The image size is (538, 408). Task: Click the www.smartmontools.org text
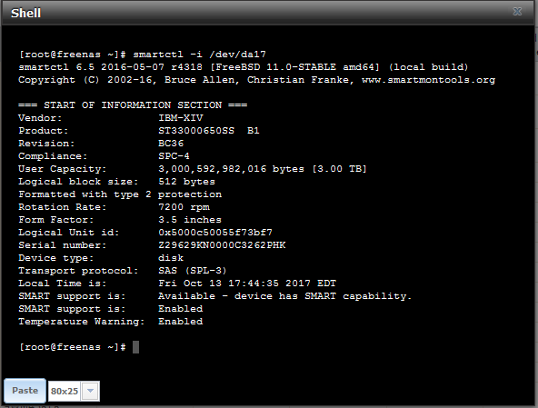428,80
